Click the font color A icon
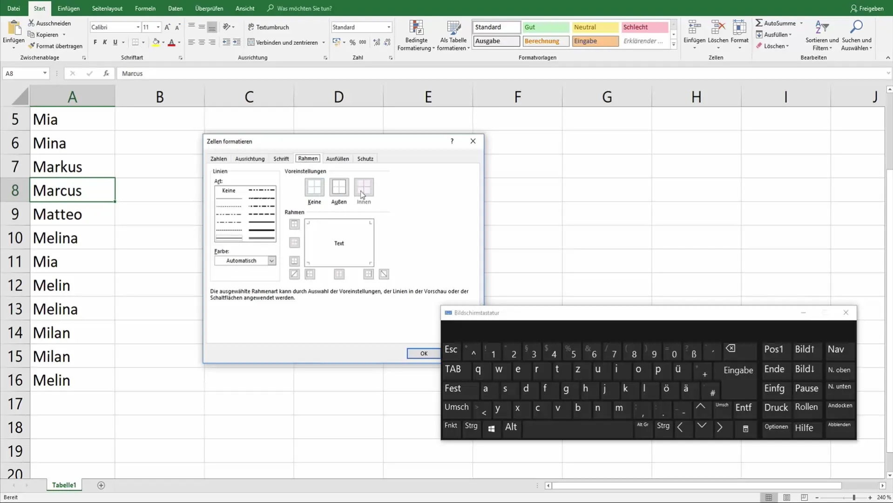Image resolution: width=893 pixels, height=503 pixels. click(x=171, y=42)
